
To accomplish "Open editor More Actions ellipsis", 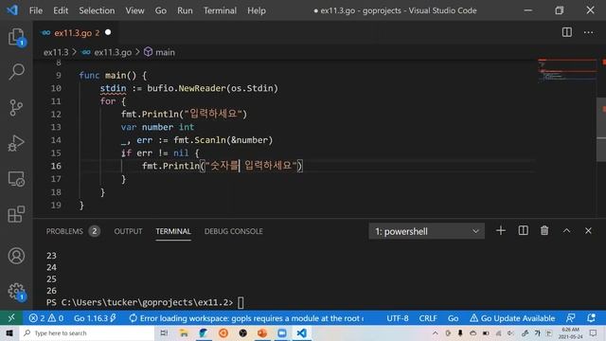I will tap(589, 32).
